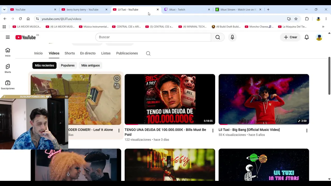The image size is (331, 186).
Task: Install the YouTube app from address bar
Action: [289, 19]
